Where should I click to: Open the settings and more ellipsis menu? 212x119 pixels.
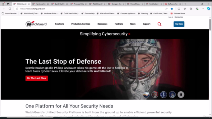pyautogui.click(x=203, y=9)
